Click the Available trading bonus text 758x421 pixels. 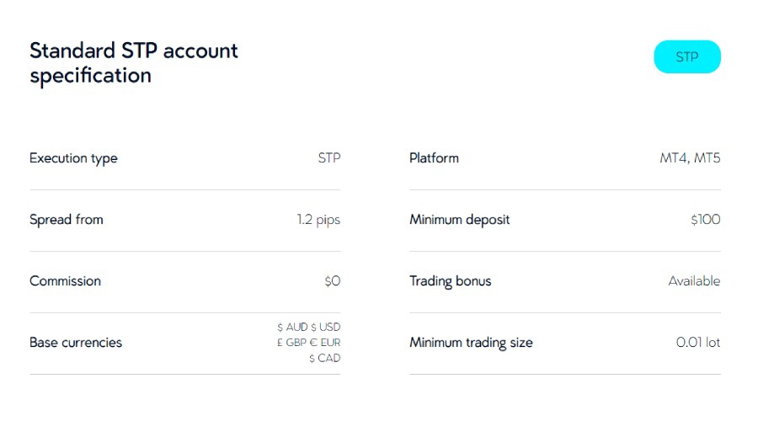694,281
